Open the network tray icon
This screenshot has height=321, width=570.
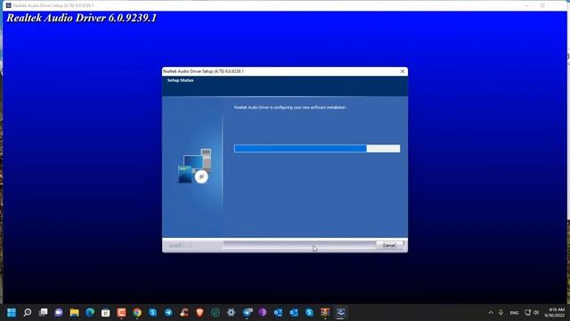tap(528, 313)
